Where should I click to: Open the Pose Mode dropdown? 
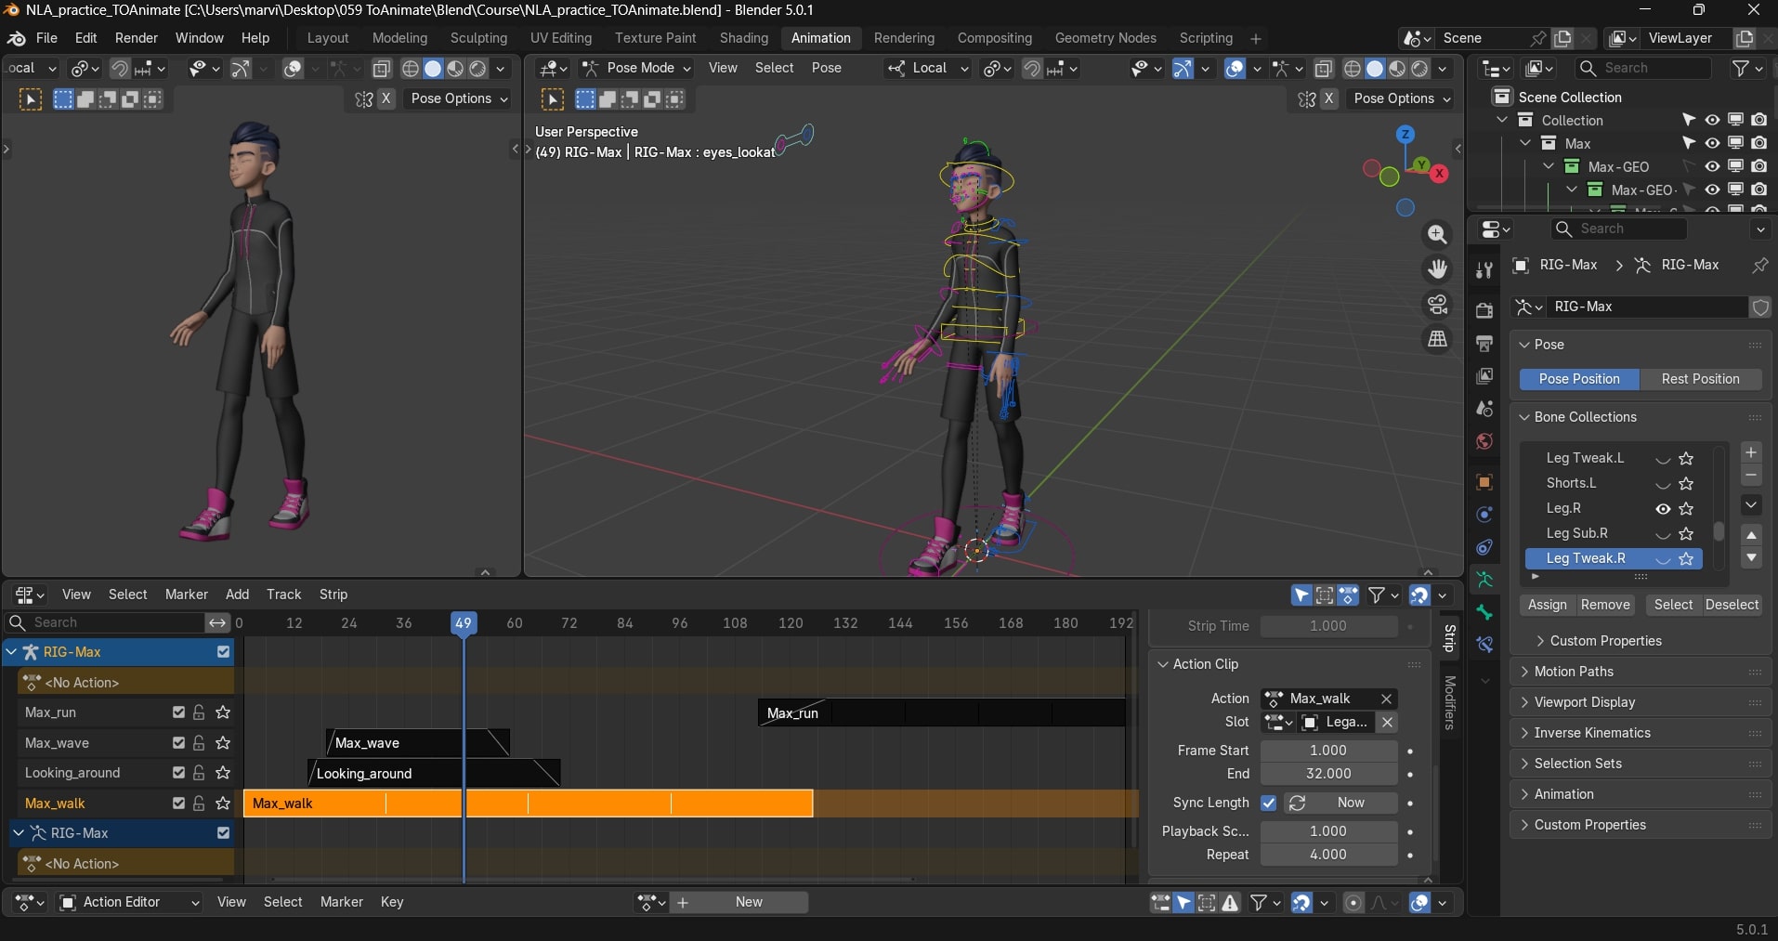click(x=637, y=68)
